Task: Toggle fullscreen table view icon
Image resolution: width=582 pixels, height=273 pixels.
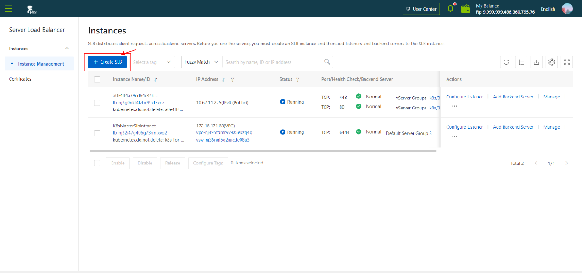Action: coord(567,62)
